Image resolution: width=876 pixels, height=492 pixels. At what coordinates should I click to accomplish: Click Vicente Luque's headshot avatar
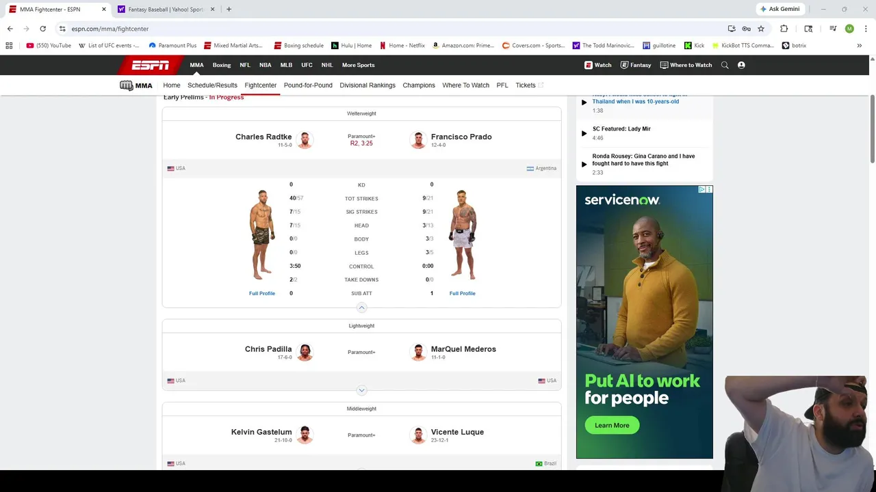(418, 435)
